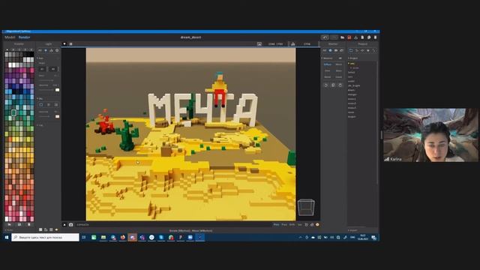Collapse the Project tree section
Screen dimensions: 480x270
click(x=353, y=58)
